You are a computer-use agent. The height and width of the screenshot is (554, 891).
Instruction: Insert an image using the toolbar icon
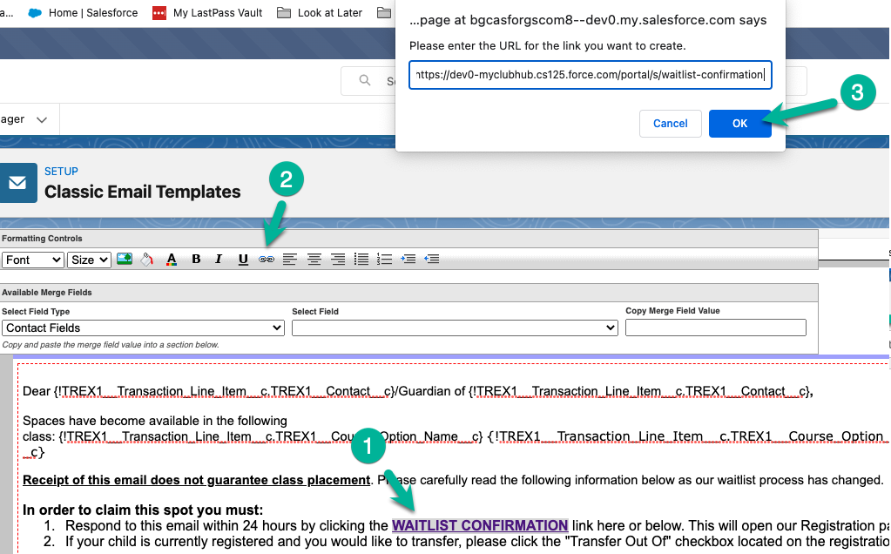point(125,259)
